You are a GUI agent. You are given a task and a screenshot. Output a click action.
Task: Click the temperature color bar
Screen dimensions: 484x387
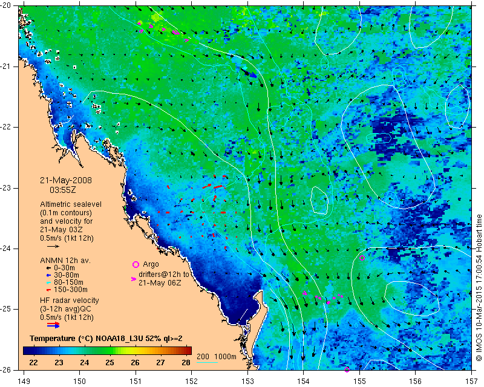108,351
